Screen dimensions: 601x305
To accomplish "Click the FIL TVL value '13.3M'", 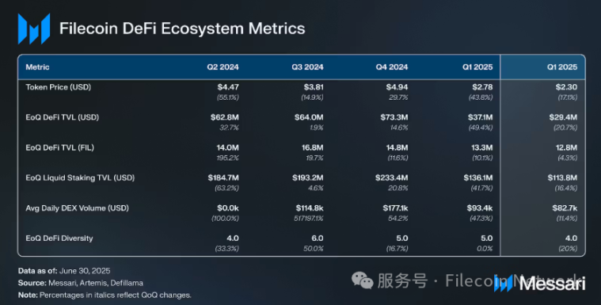I will point(482,147).
